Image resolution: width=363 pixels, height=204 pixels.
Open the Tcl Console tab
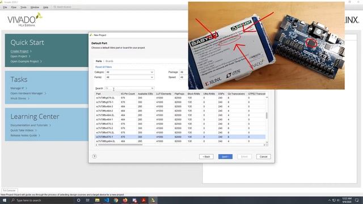9,190
